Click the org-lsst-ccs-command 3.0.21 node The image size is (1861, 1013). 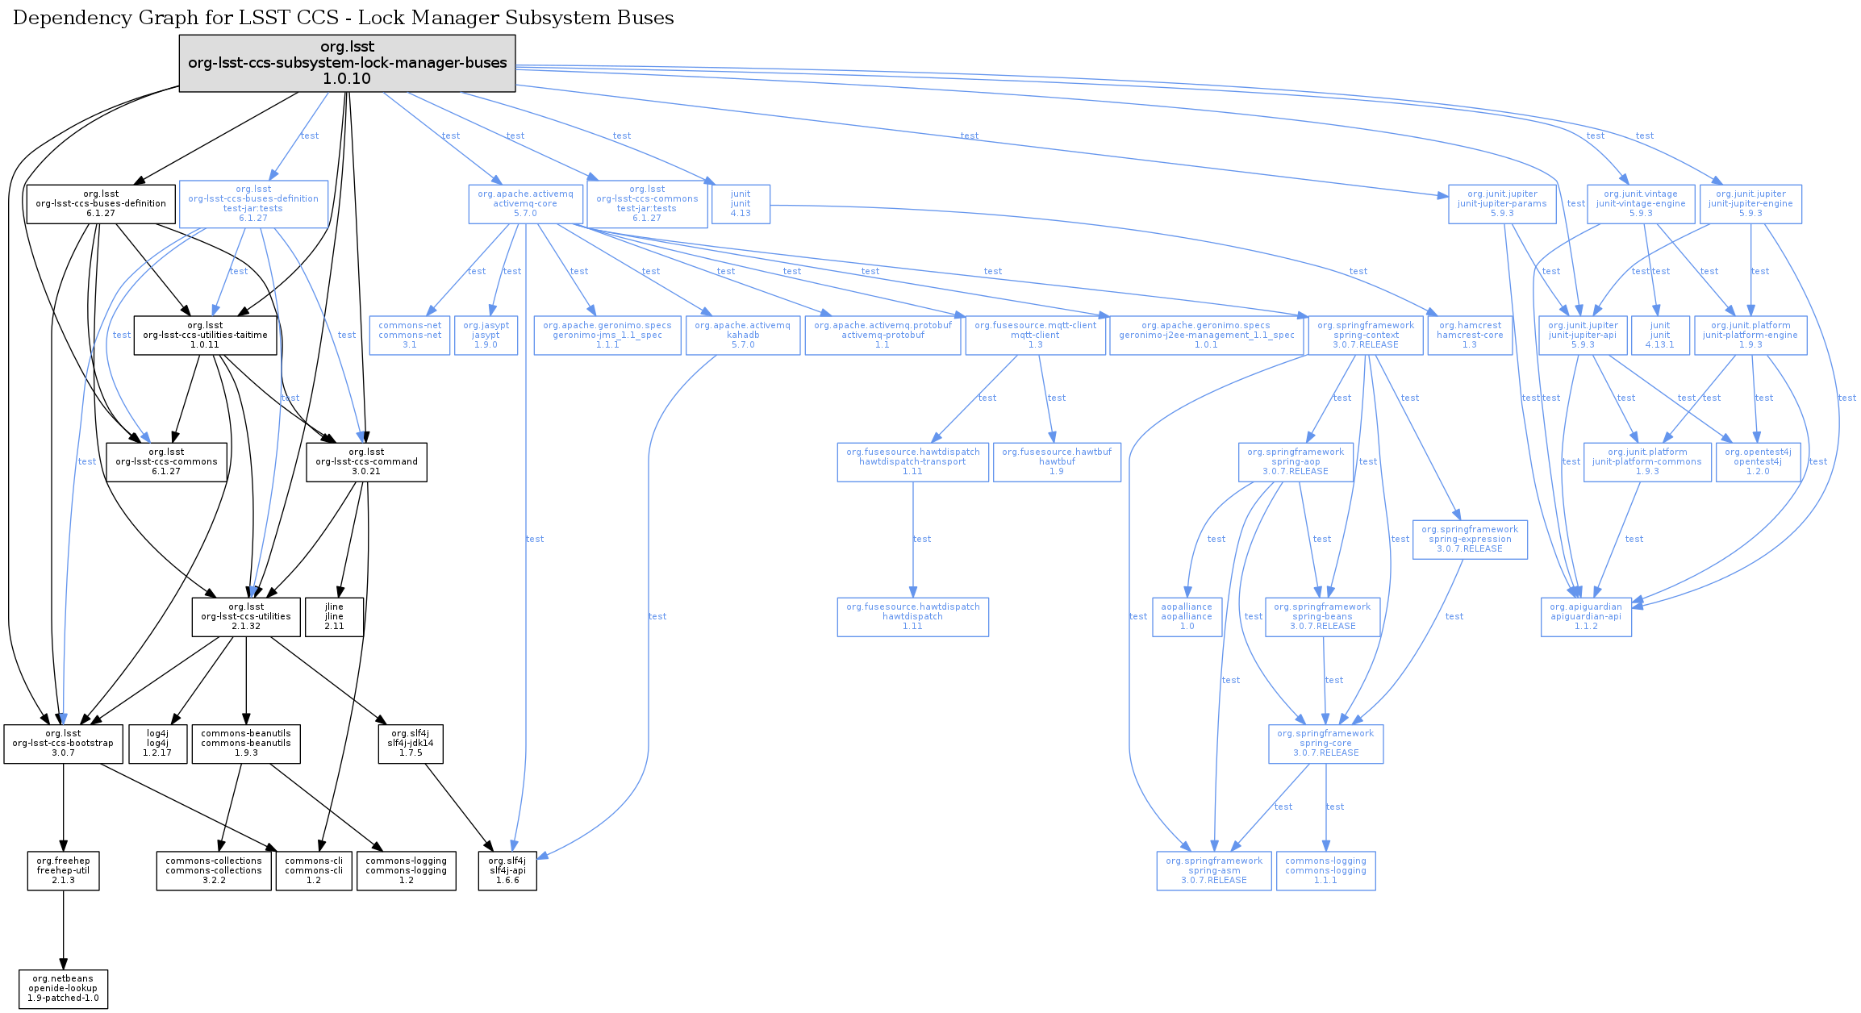coord(366,461)
